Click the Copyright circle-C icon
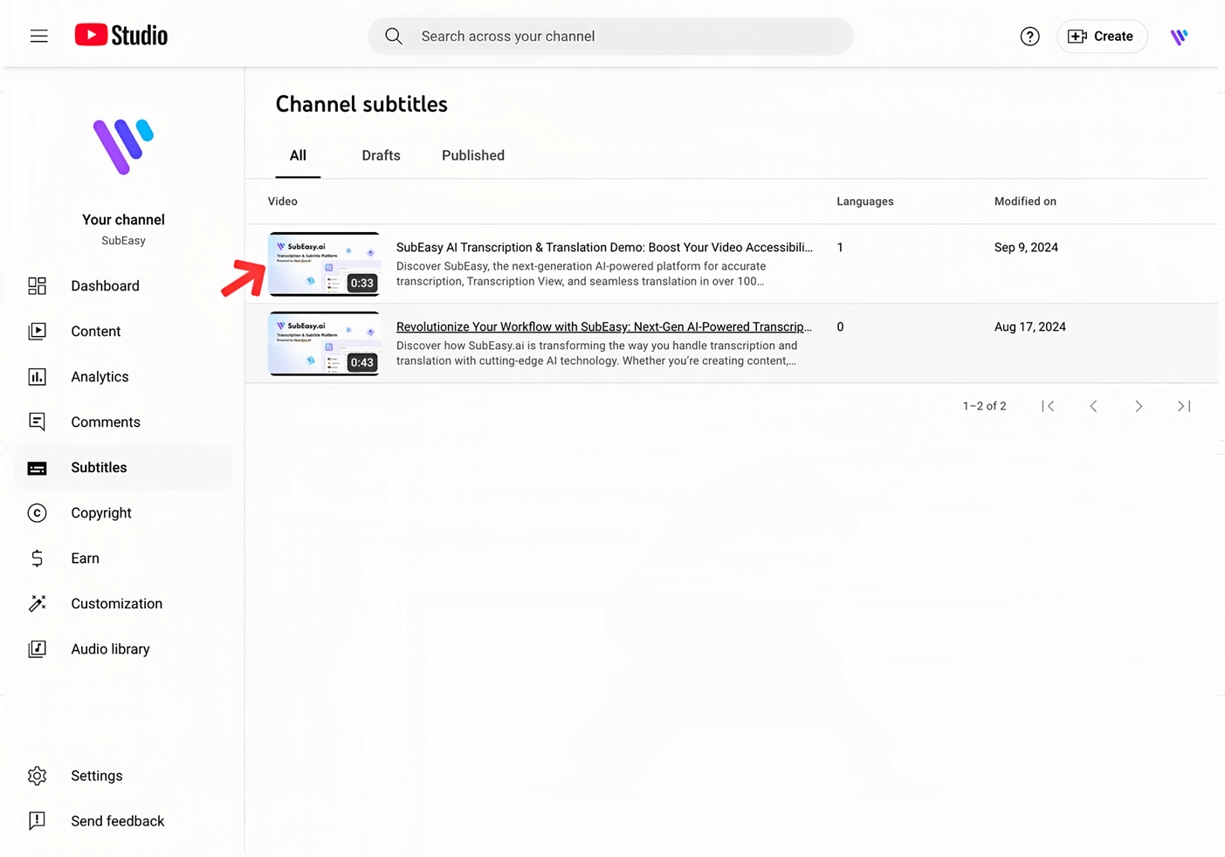1225x857 pixels. coord(37,512)
